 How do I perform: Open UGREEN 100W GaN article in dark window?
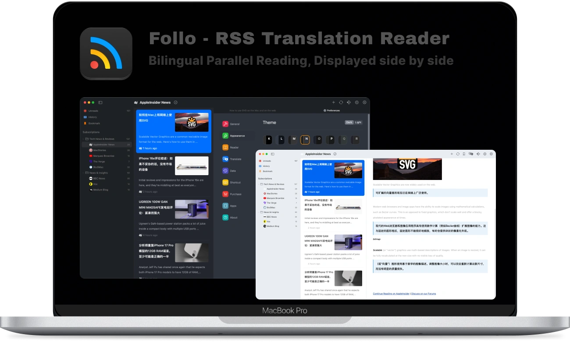[x=174, y=218]
